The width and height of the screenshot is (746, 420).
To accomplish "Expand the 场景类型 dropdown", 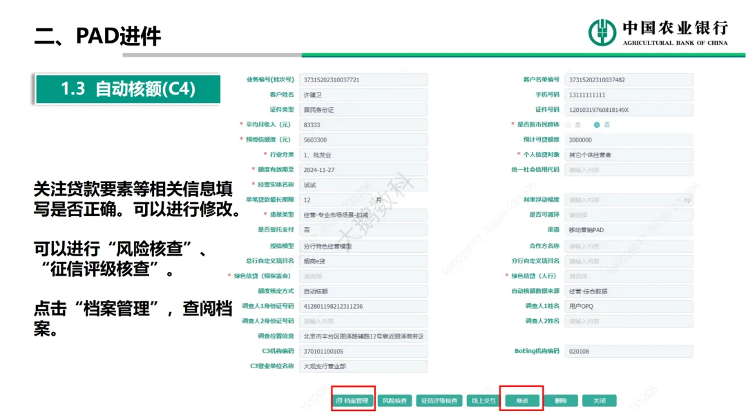I will point(363,215).
